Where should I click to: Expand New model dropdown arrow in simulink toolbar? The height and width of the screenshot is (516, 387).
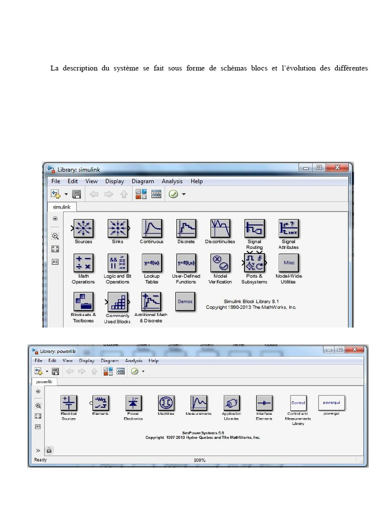[66, 194]
